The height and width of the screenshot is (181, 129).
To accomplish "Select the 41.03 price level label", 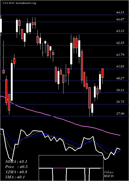I will (x=120, y=66).
